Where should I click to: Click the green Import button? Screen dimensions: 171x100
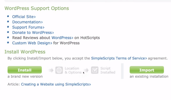(x=147, y=70)
